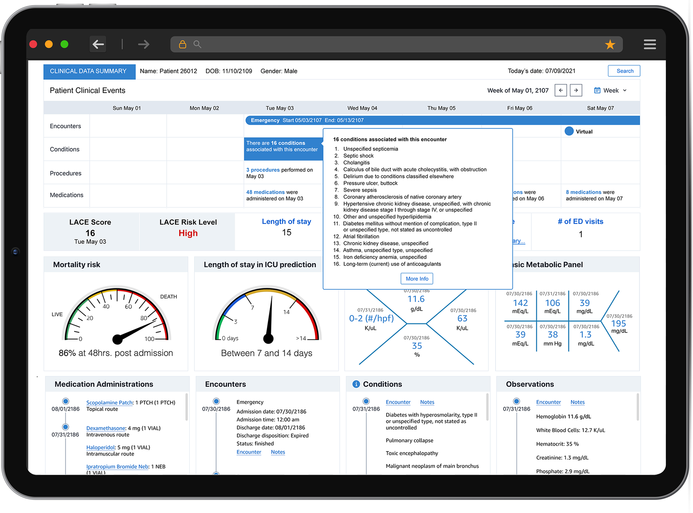Click the LACE Score 16 value
Screen dimensions: 693x513
point(90,233)
